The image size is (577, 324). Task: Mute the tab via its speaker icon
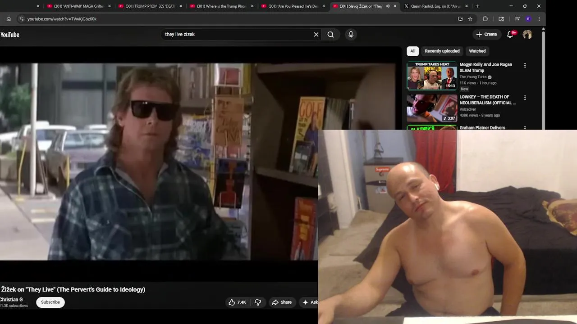click(388, 6)
